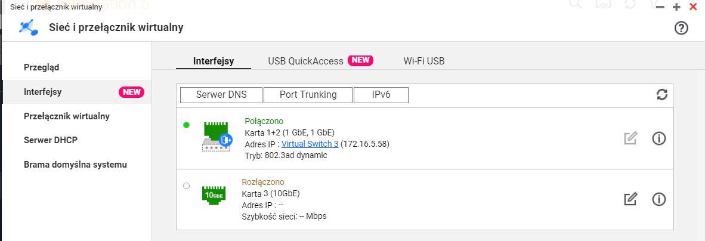This screenshot has width=705, height=241.
Task: Click the Karta 1+2 trunked adapter icon
Action: click(x=217, y=136)
